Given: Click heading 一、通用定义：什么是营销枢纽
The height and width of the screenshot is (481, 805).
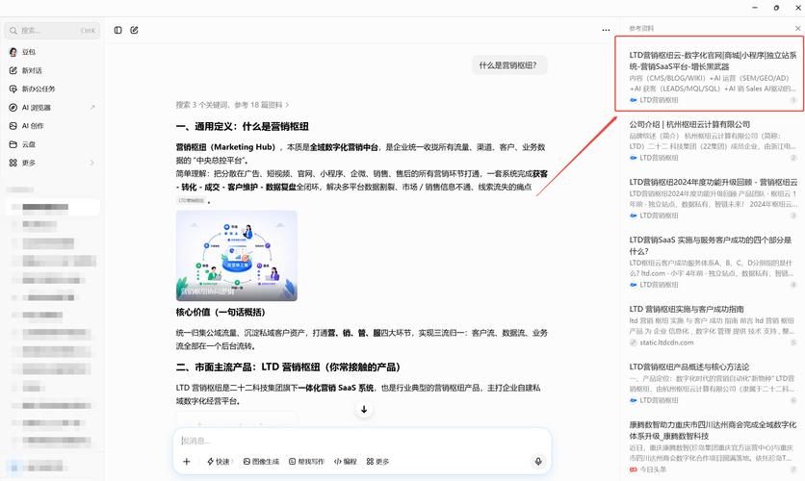Looking at the screenshot, I should (x=243, y=127).
